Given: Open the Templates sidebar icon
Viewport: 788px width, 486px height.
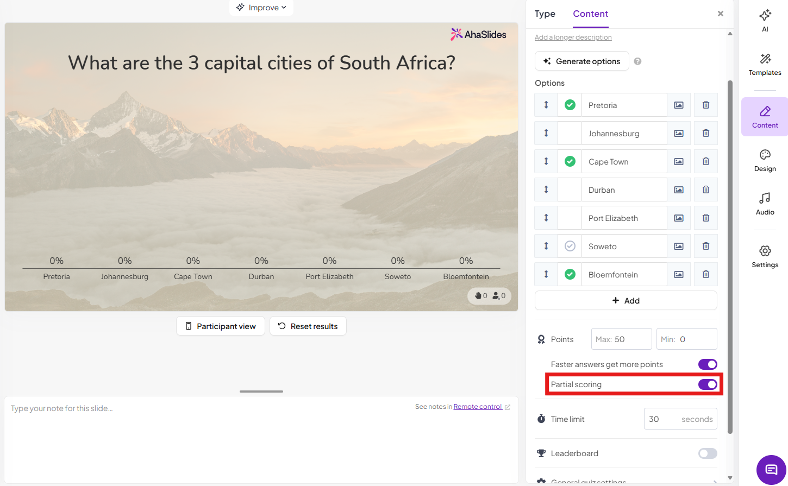Looking at the screenshot, I should 765,64.
